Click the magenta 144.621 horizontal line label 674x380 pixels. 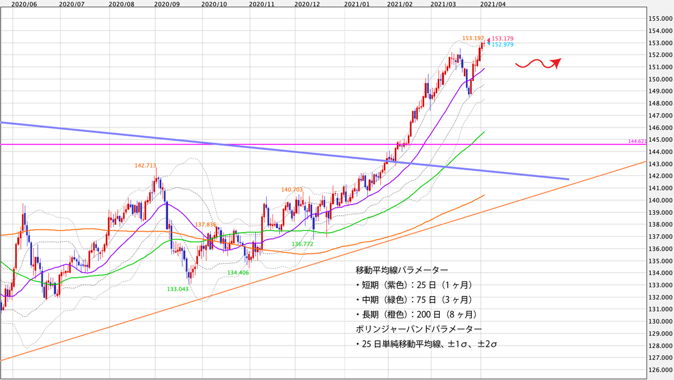(636, 142)
